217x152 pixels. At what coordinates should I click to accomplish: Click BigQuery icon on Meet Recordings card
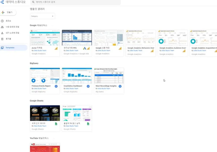coord(120,86)
